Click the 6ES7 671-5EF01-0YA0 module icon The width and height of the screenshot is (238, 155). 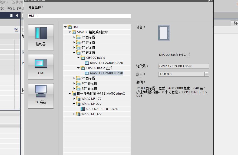click(x=83, y=109)
